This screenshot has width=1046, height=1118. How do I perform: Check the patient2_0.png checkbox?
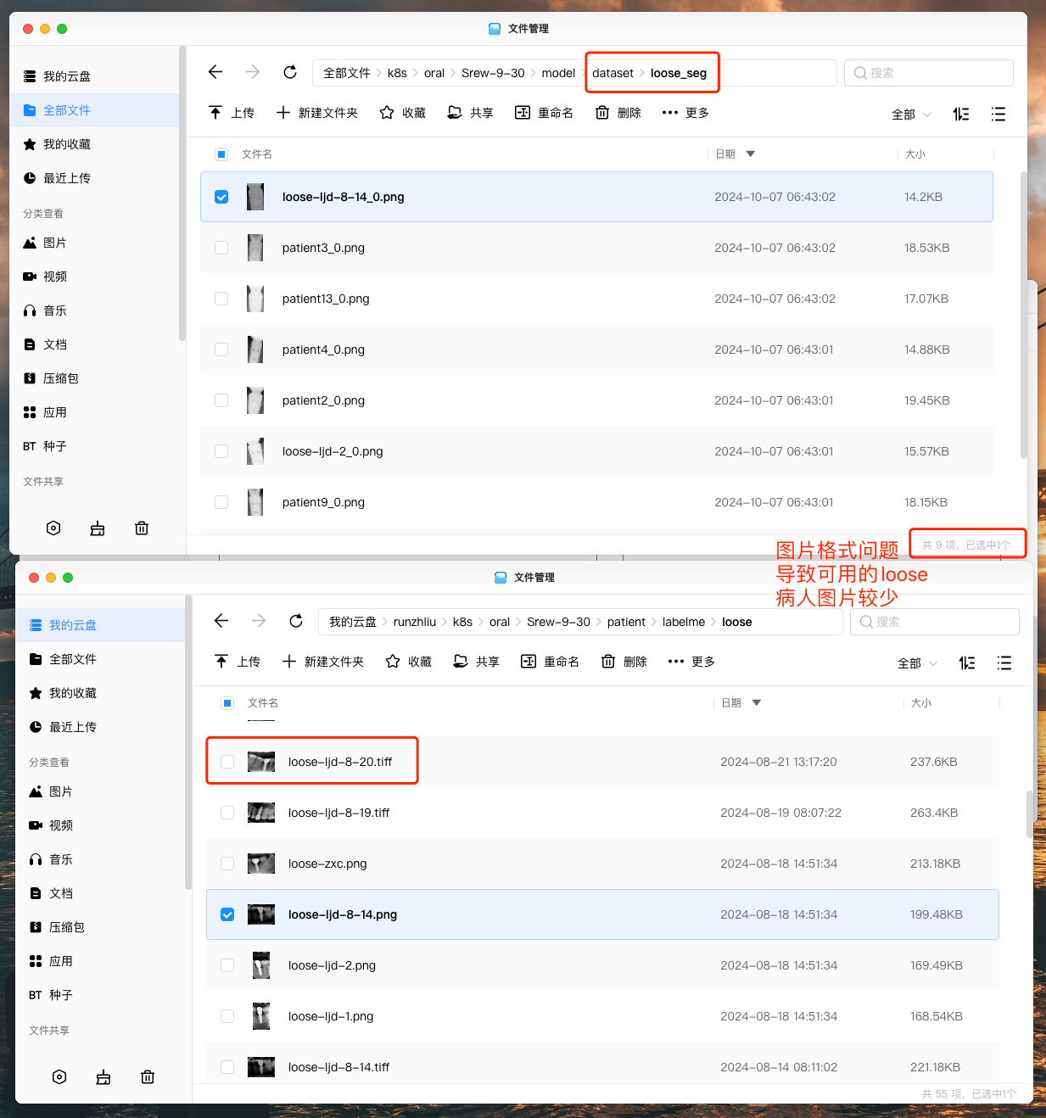coord(221,400)
